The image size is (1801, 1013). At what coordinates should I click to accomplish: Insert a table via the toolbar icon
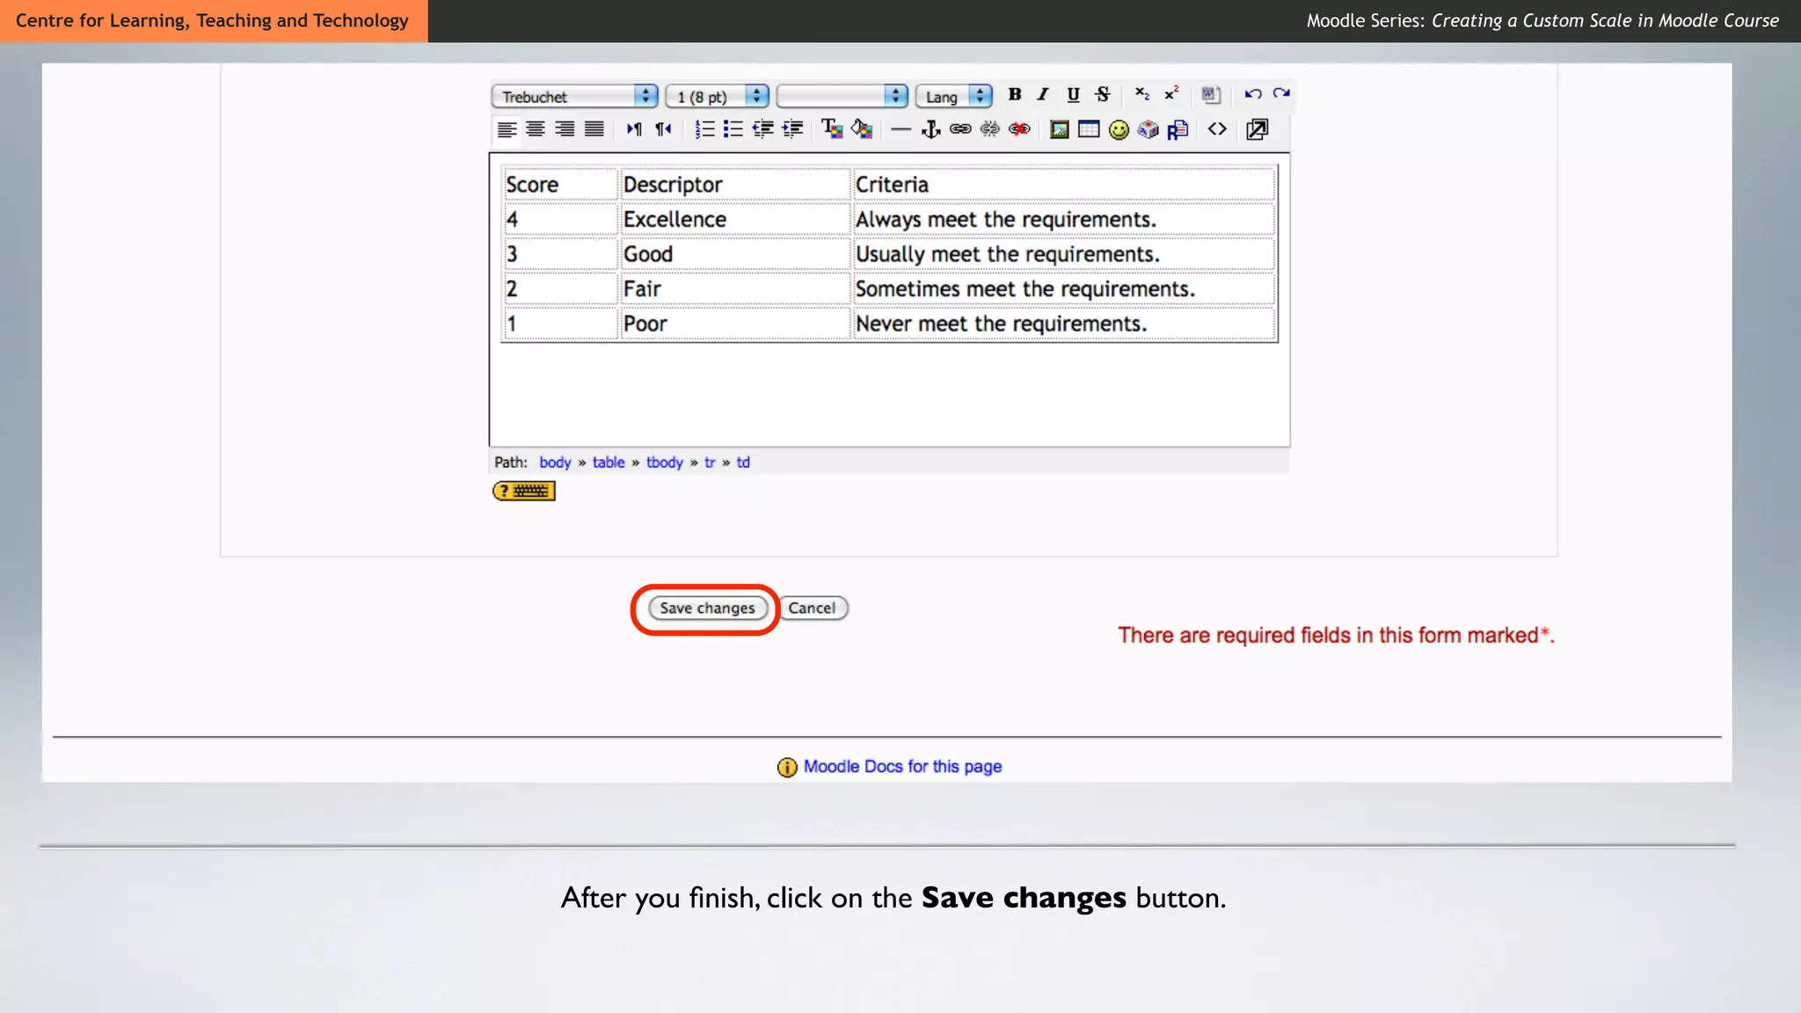(1089, 129)
